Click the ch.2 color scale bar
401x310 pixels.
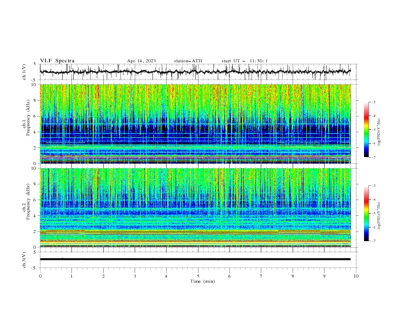(x=366, y=213)
